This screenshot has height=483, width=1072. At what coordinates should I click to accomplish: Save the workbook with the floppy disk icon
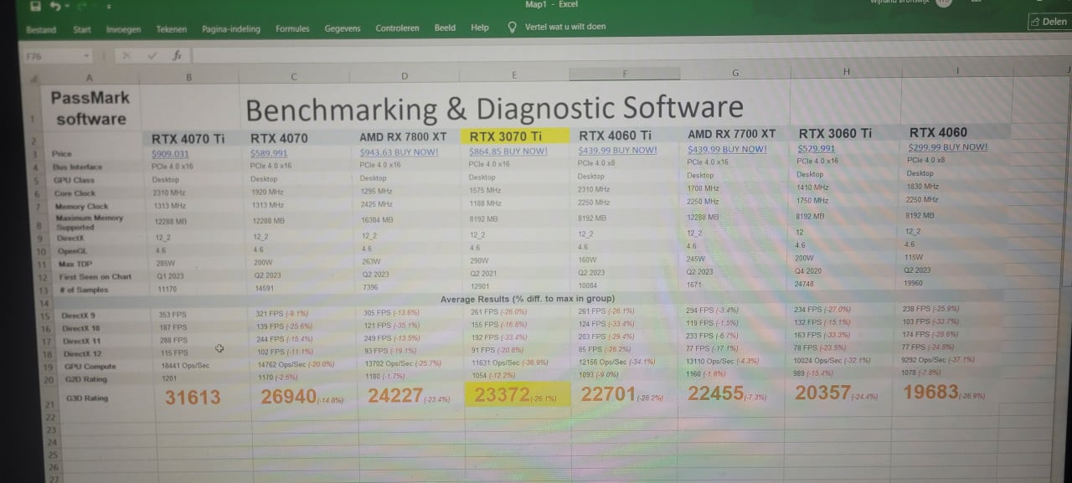(35, 6)
